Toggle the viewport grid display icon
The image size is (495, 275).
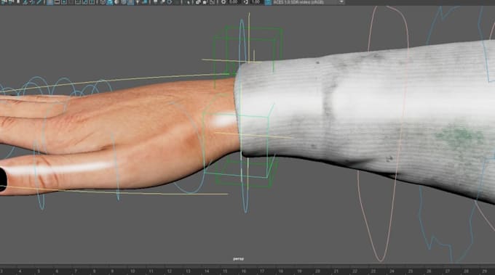click(x=50, y=2)
